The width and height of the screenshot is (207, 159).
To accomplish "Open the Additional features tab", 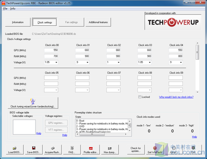I will click(98, 22).
